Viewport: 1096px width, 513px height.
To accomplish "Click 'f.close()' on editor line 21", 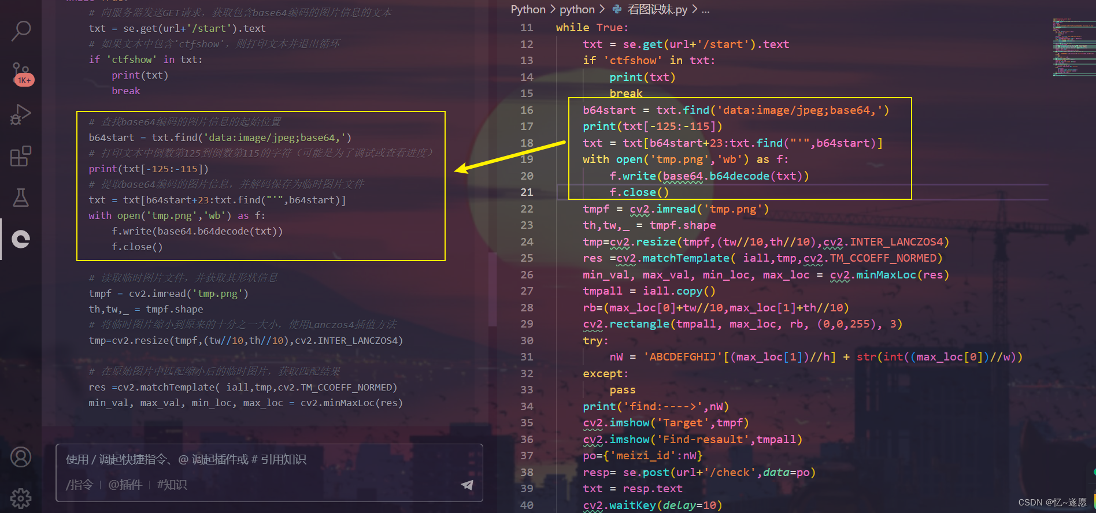I will (639, 192).
